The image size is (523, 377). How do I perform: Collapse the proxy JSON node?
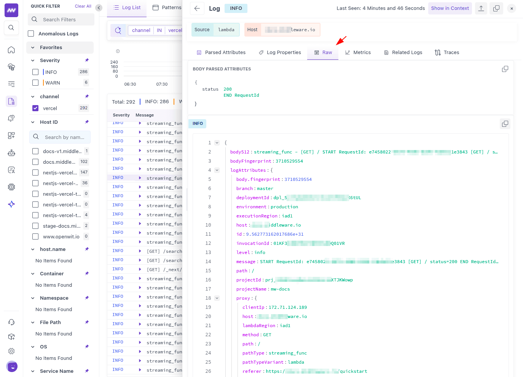217,298
